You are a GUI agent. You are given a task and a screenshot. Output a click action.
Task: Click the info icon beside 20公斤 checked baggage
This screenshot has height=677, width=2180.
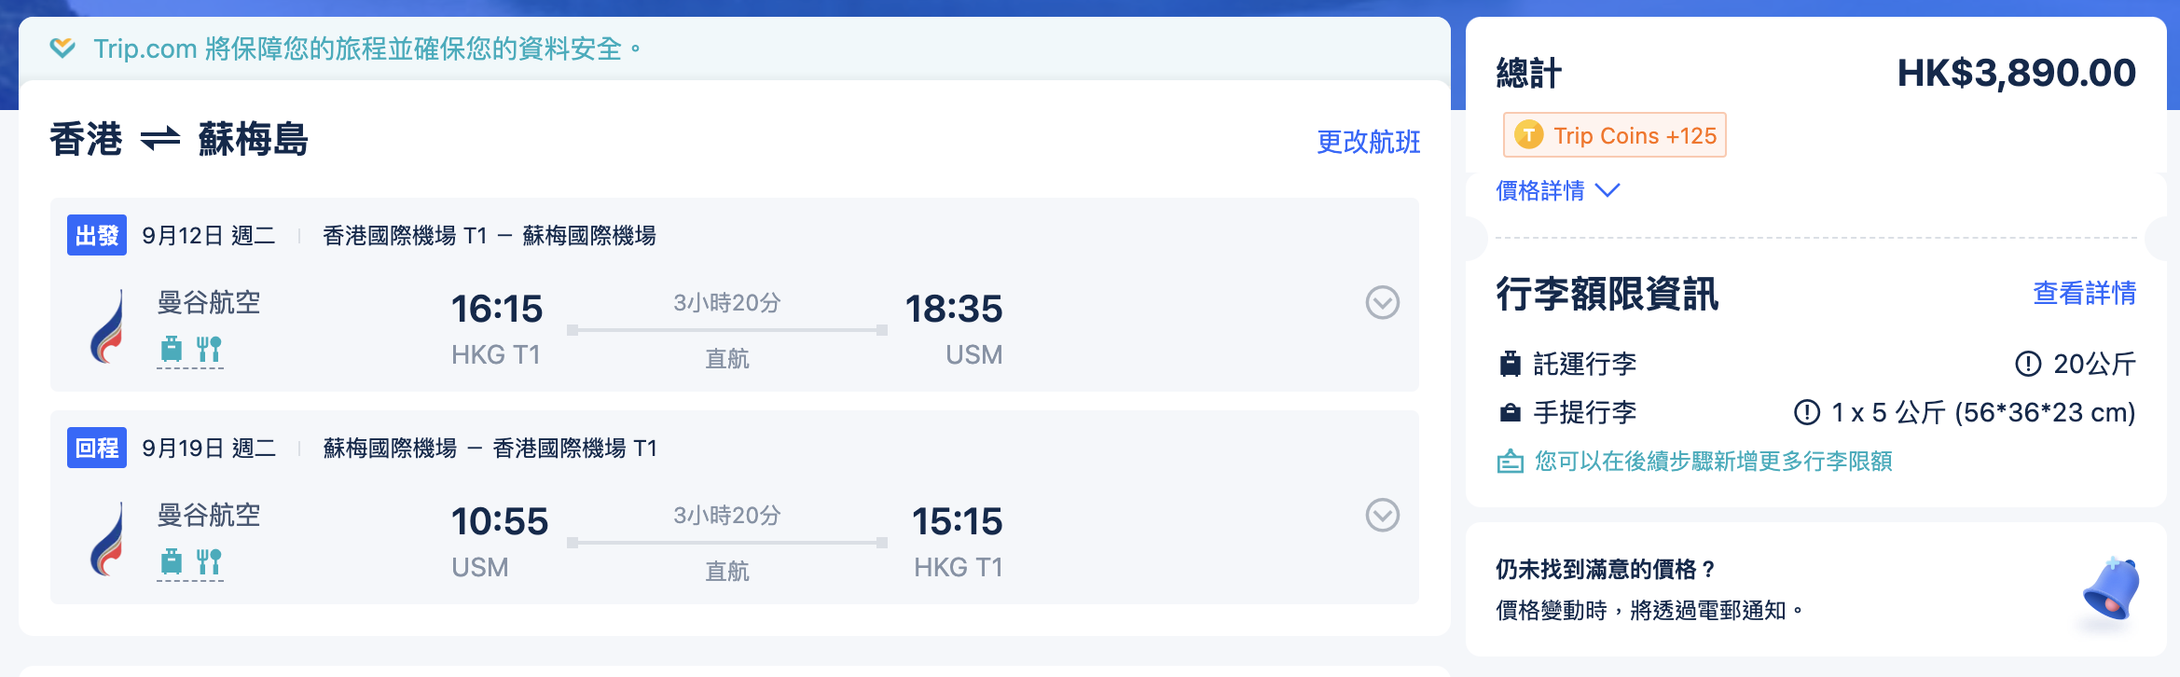pos(2028,364)
